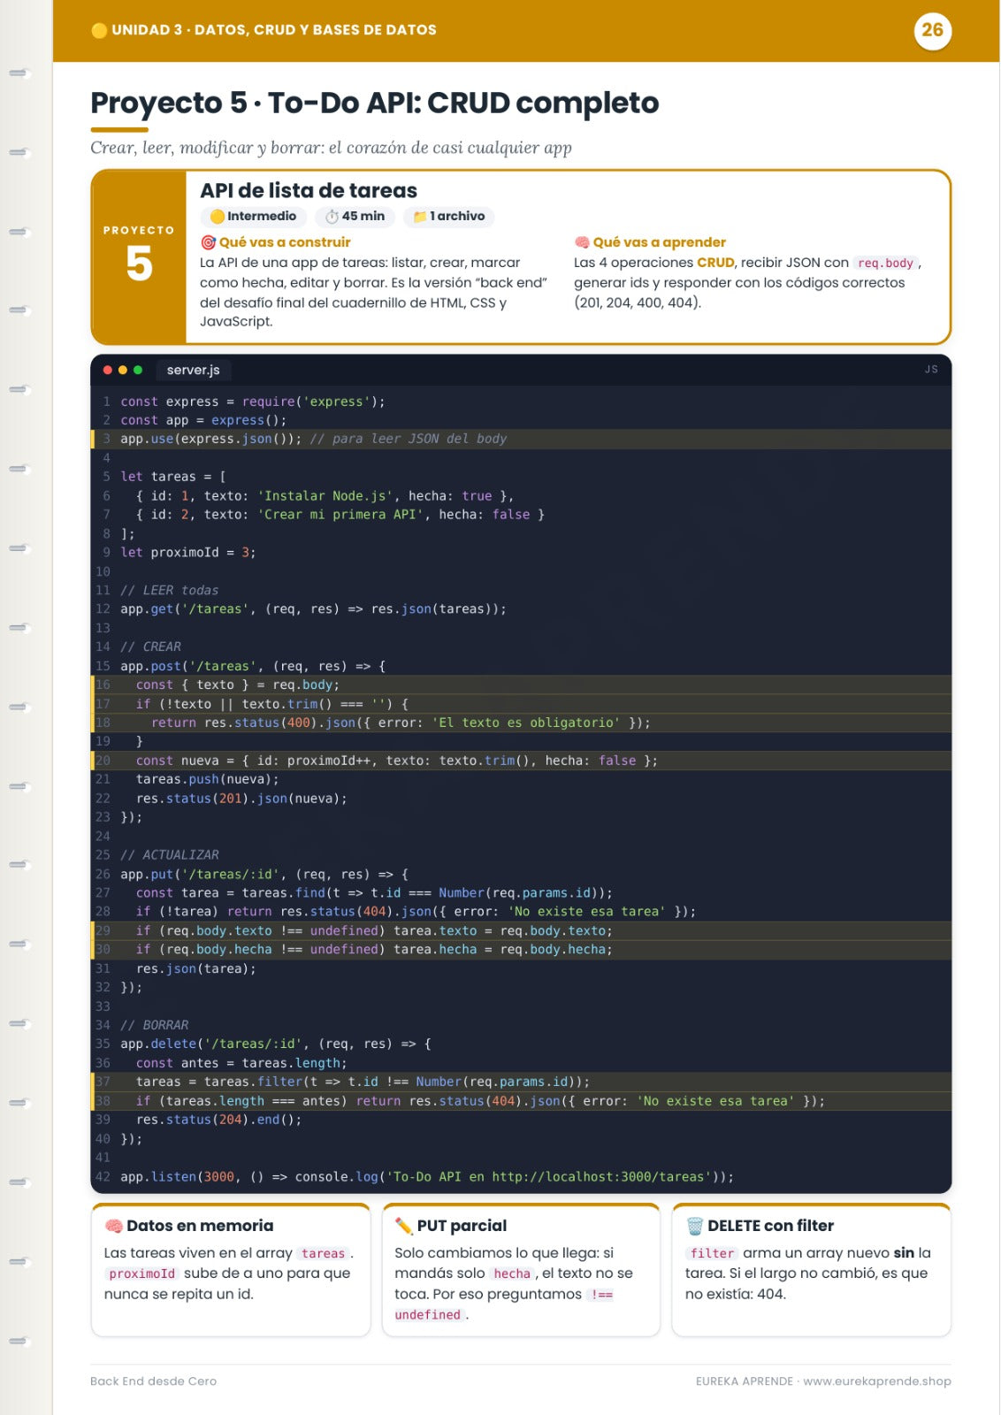The image size is (1001, 1415).
Task: Click the 'Back End desde Cero' footer text
Action: pos(154,1381)
